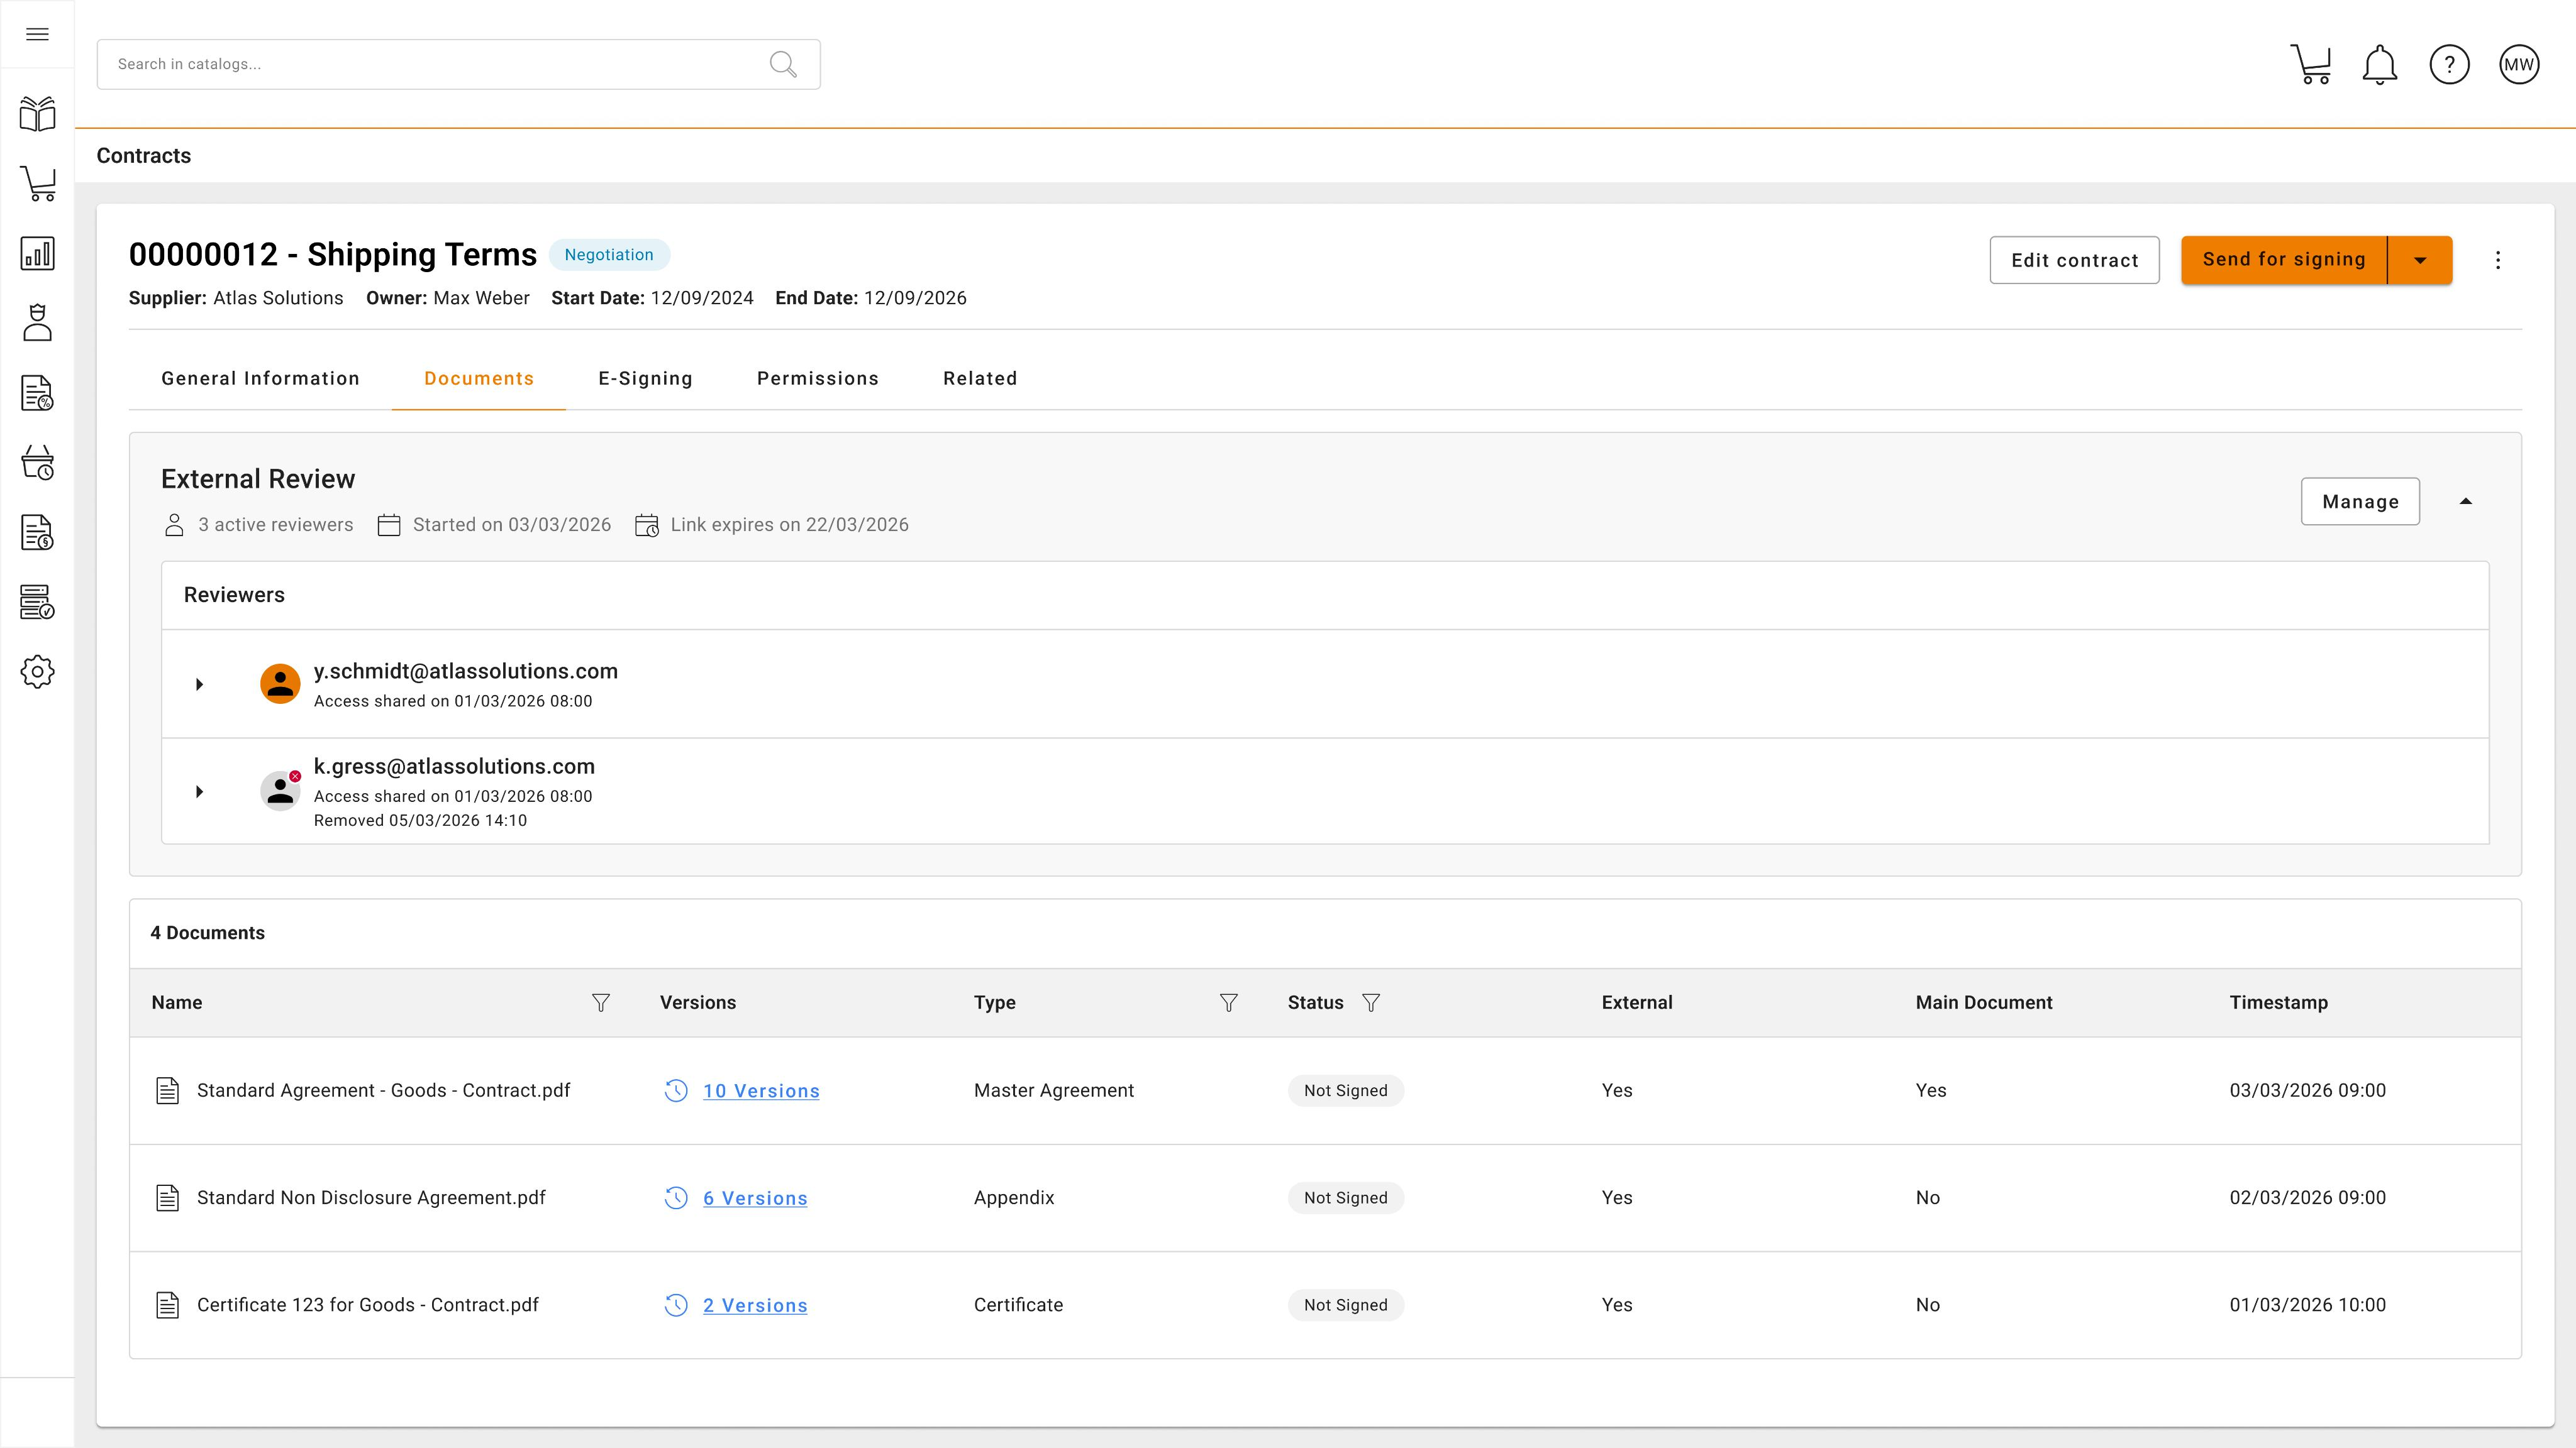The height and width of the screenshot is (1448, 2576).
Task: Open the notifications bell
Action: 2380,65
